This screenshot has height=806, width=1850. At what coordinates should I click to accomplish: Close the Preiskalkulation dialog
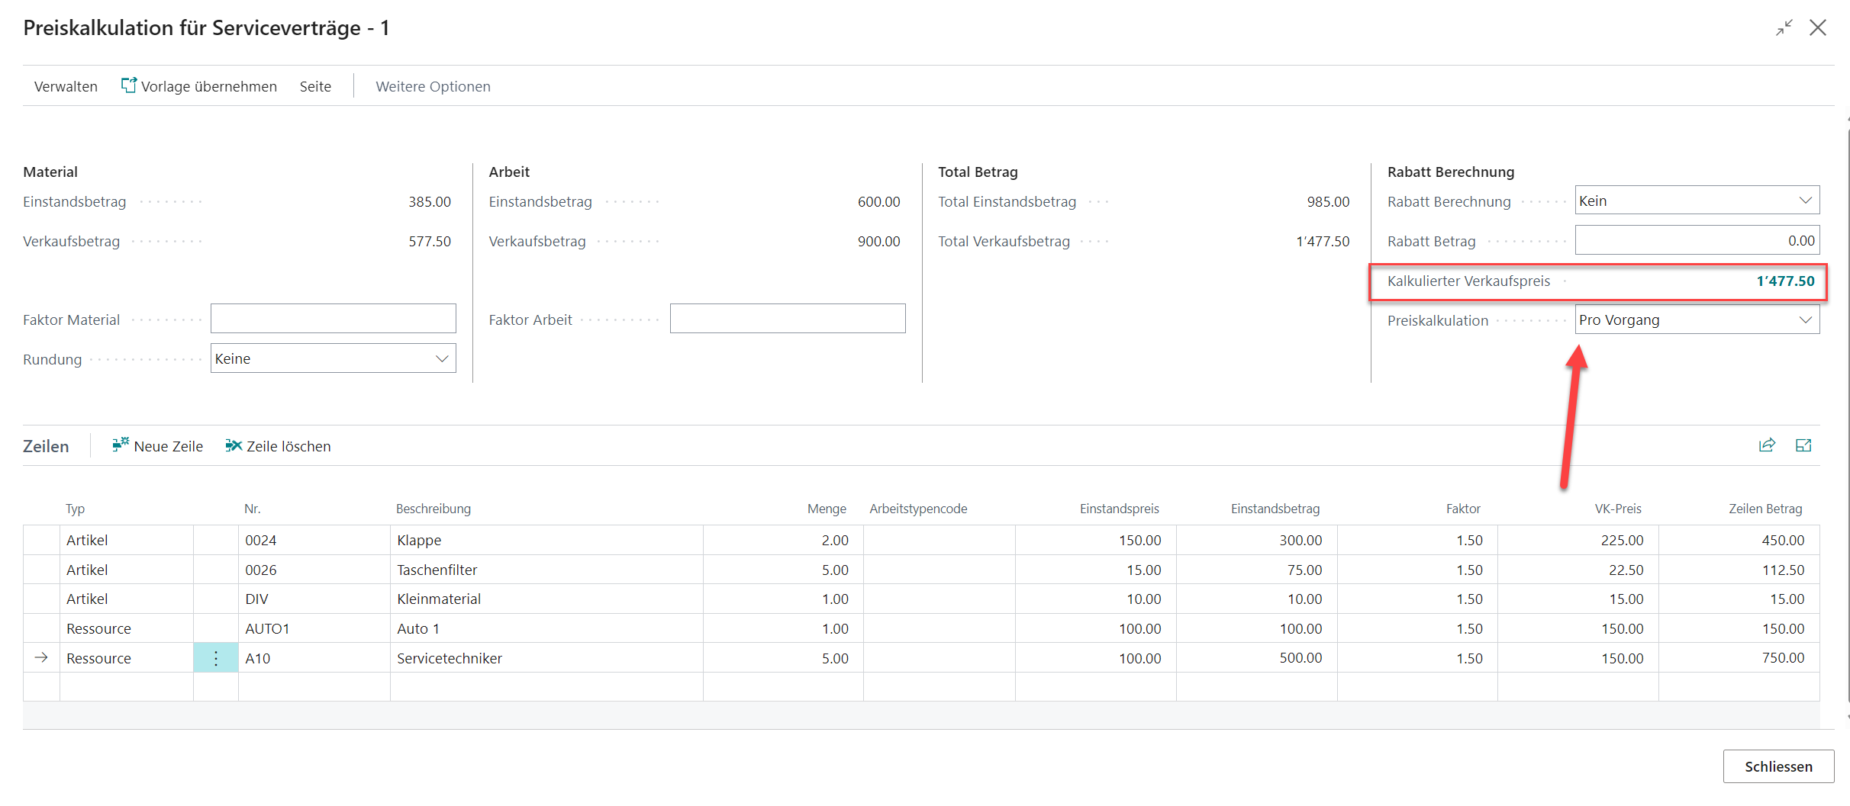tap(1818, 28)
